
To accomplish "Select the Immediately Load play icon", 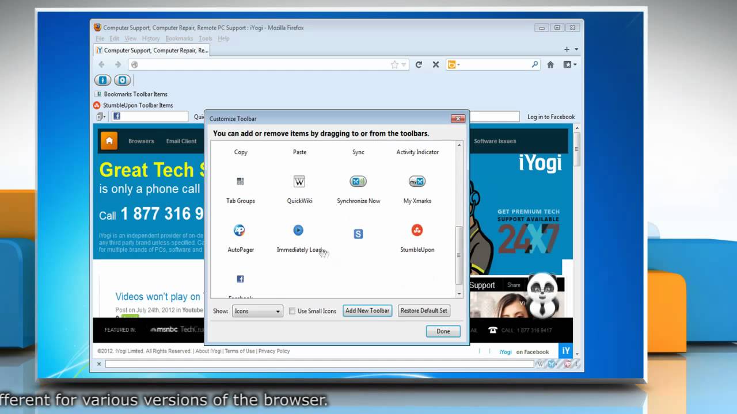I will [x=298, y=230].
